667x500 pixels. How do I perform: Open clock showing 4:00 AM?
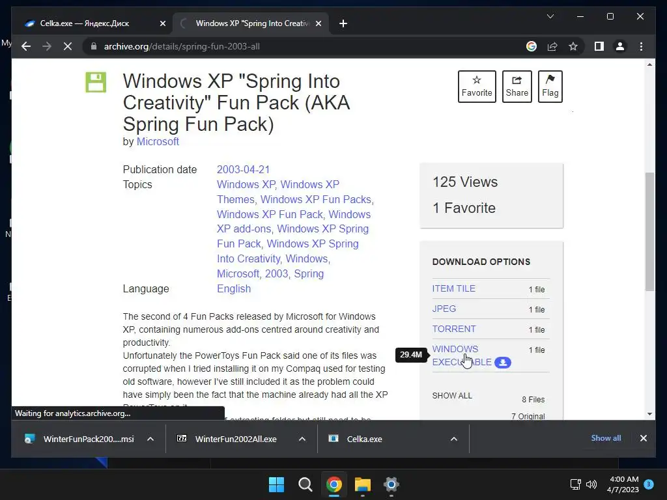point(623,484)
